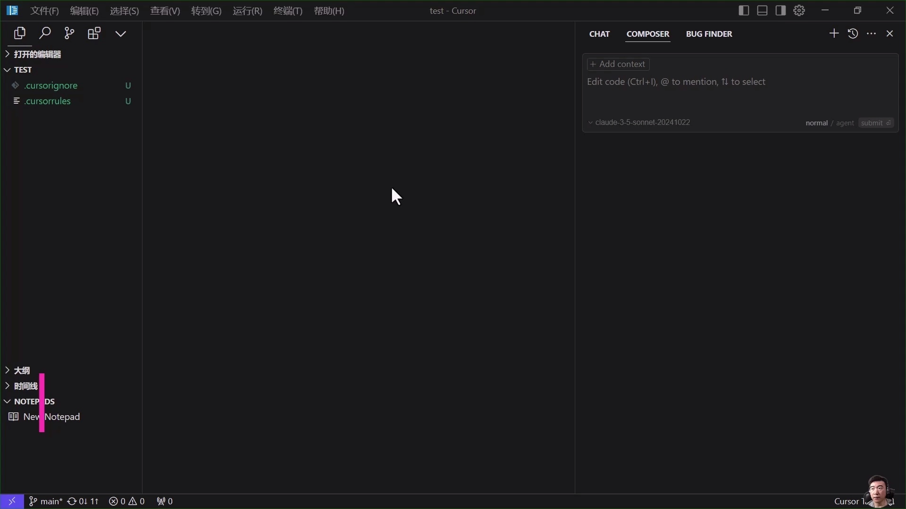Select the search icon in the sidebar
Image resolution: width=906 pixels, height=509 pixels.
tap(45, 33)
